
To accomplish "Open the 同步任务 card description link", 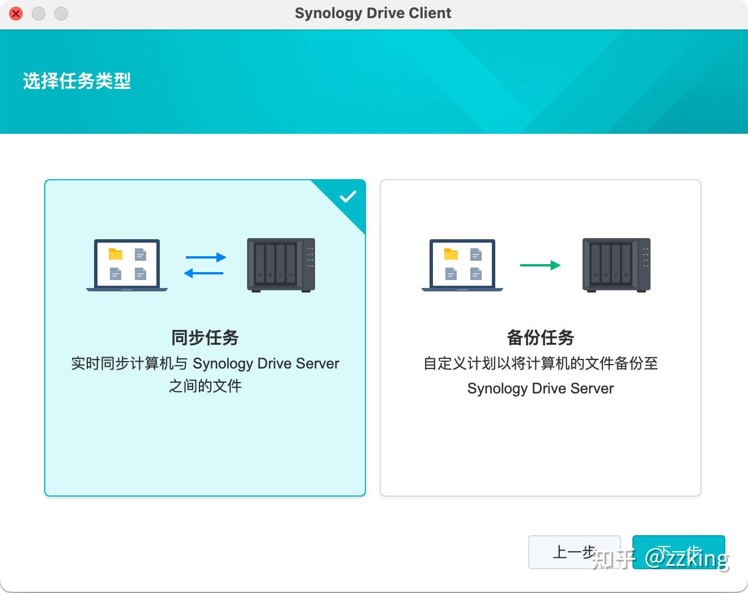I will 205,374.
